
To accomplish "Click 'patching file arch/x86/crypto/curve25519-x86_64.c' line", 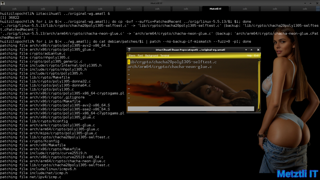I will (x=52, y=157).
